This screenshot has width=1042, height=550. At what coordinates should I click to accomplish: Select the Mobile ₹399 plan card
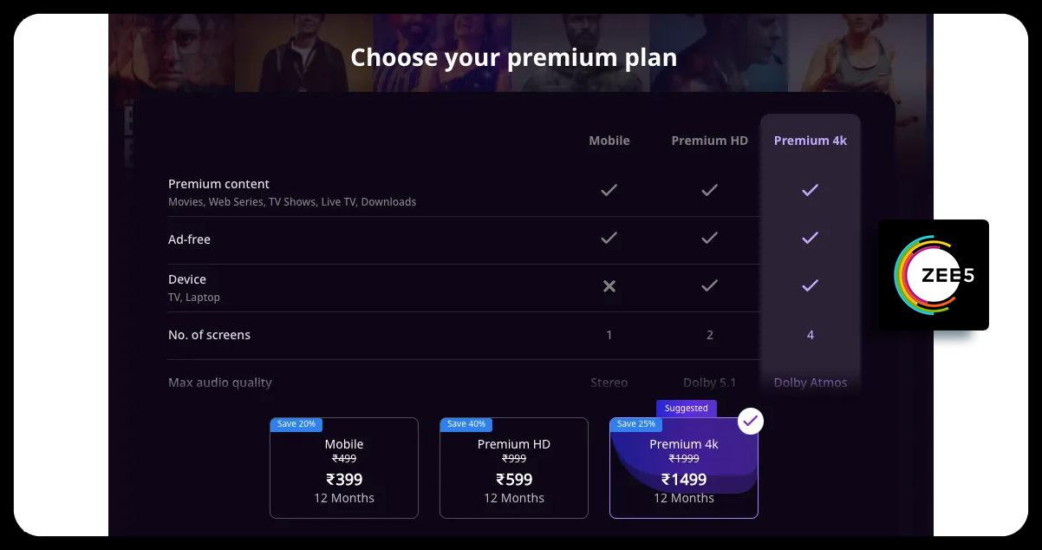(344, 470)
